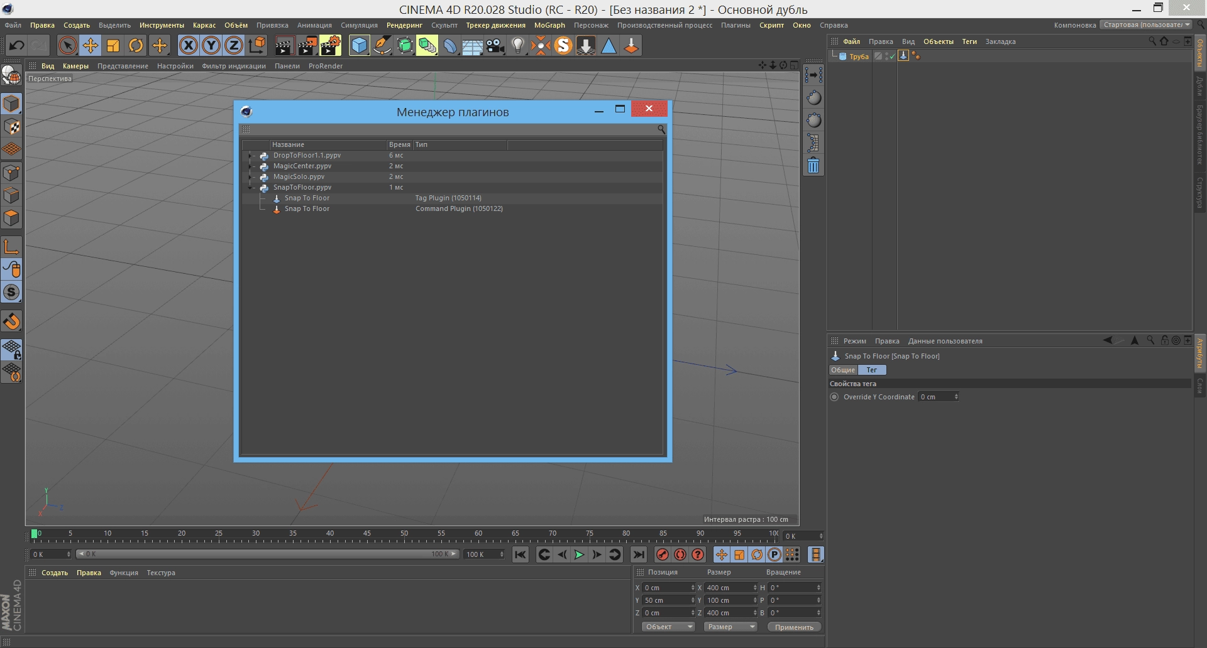The width and height of the screenshot is (1207, 648).
Task: Toggle the X axis lock
Action: coord(188,45)
